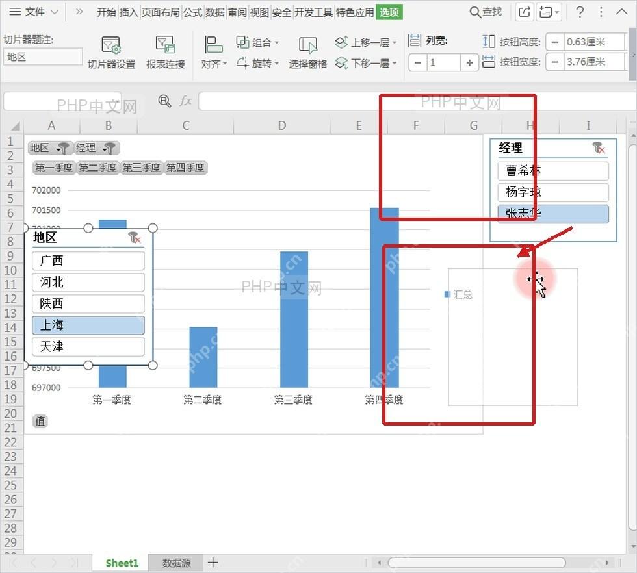
Task: Click the slicer caption input field
Action: tap(43, 57)
